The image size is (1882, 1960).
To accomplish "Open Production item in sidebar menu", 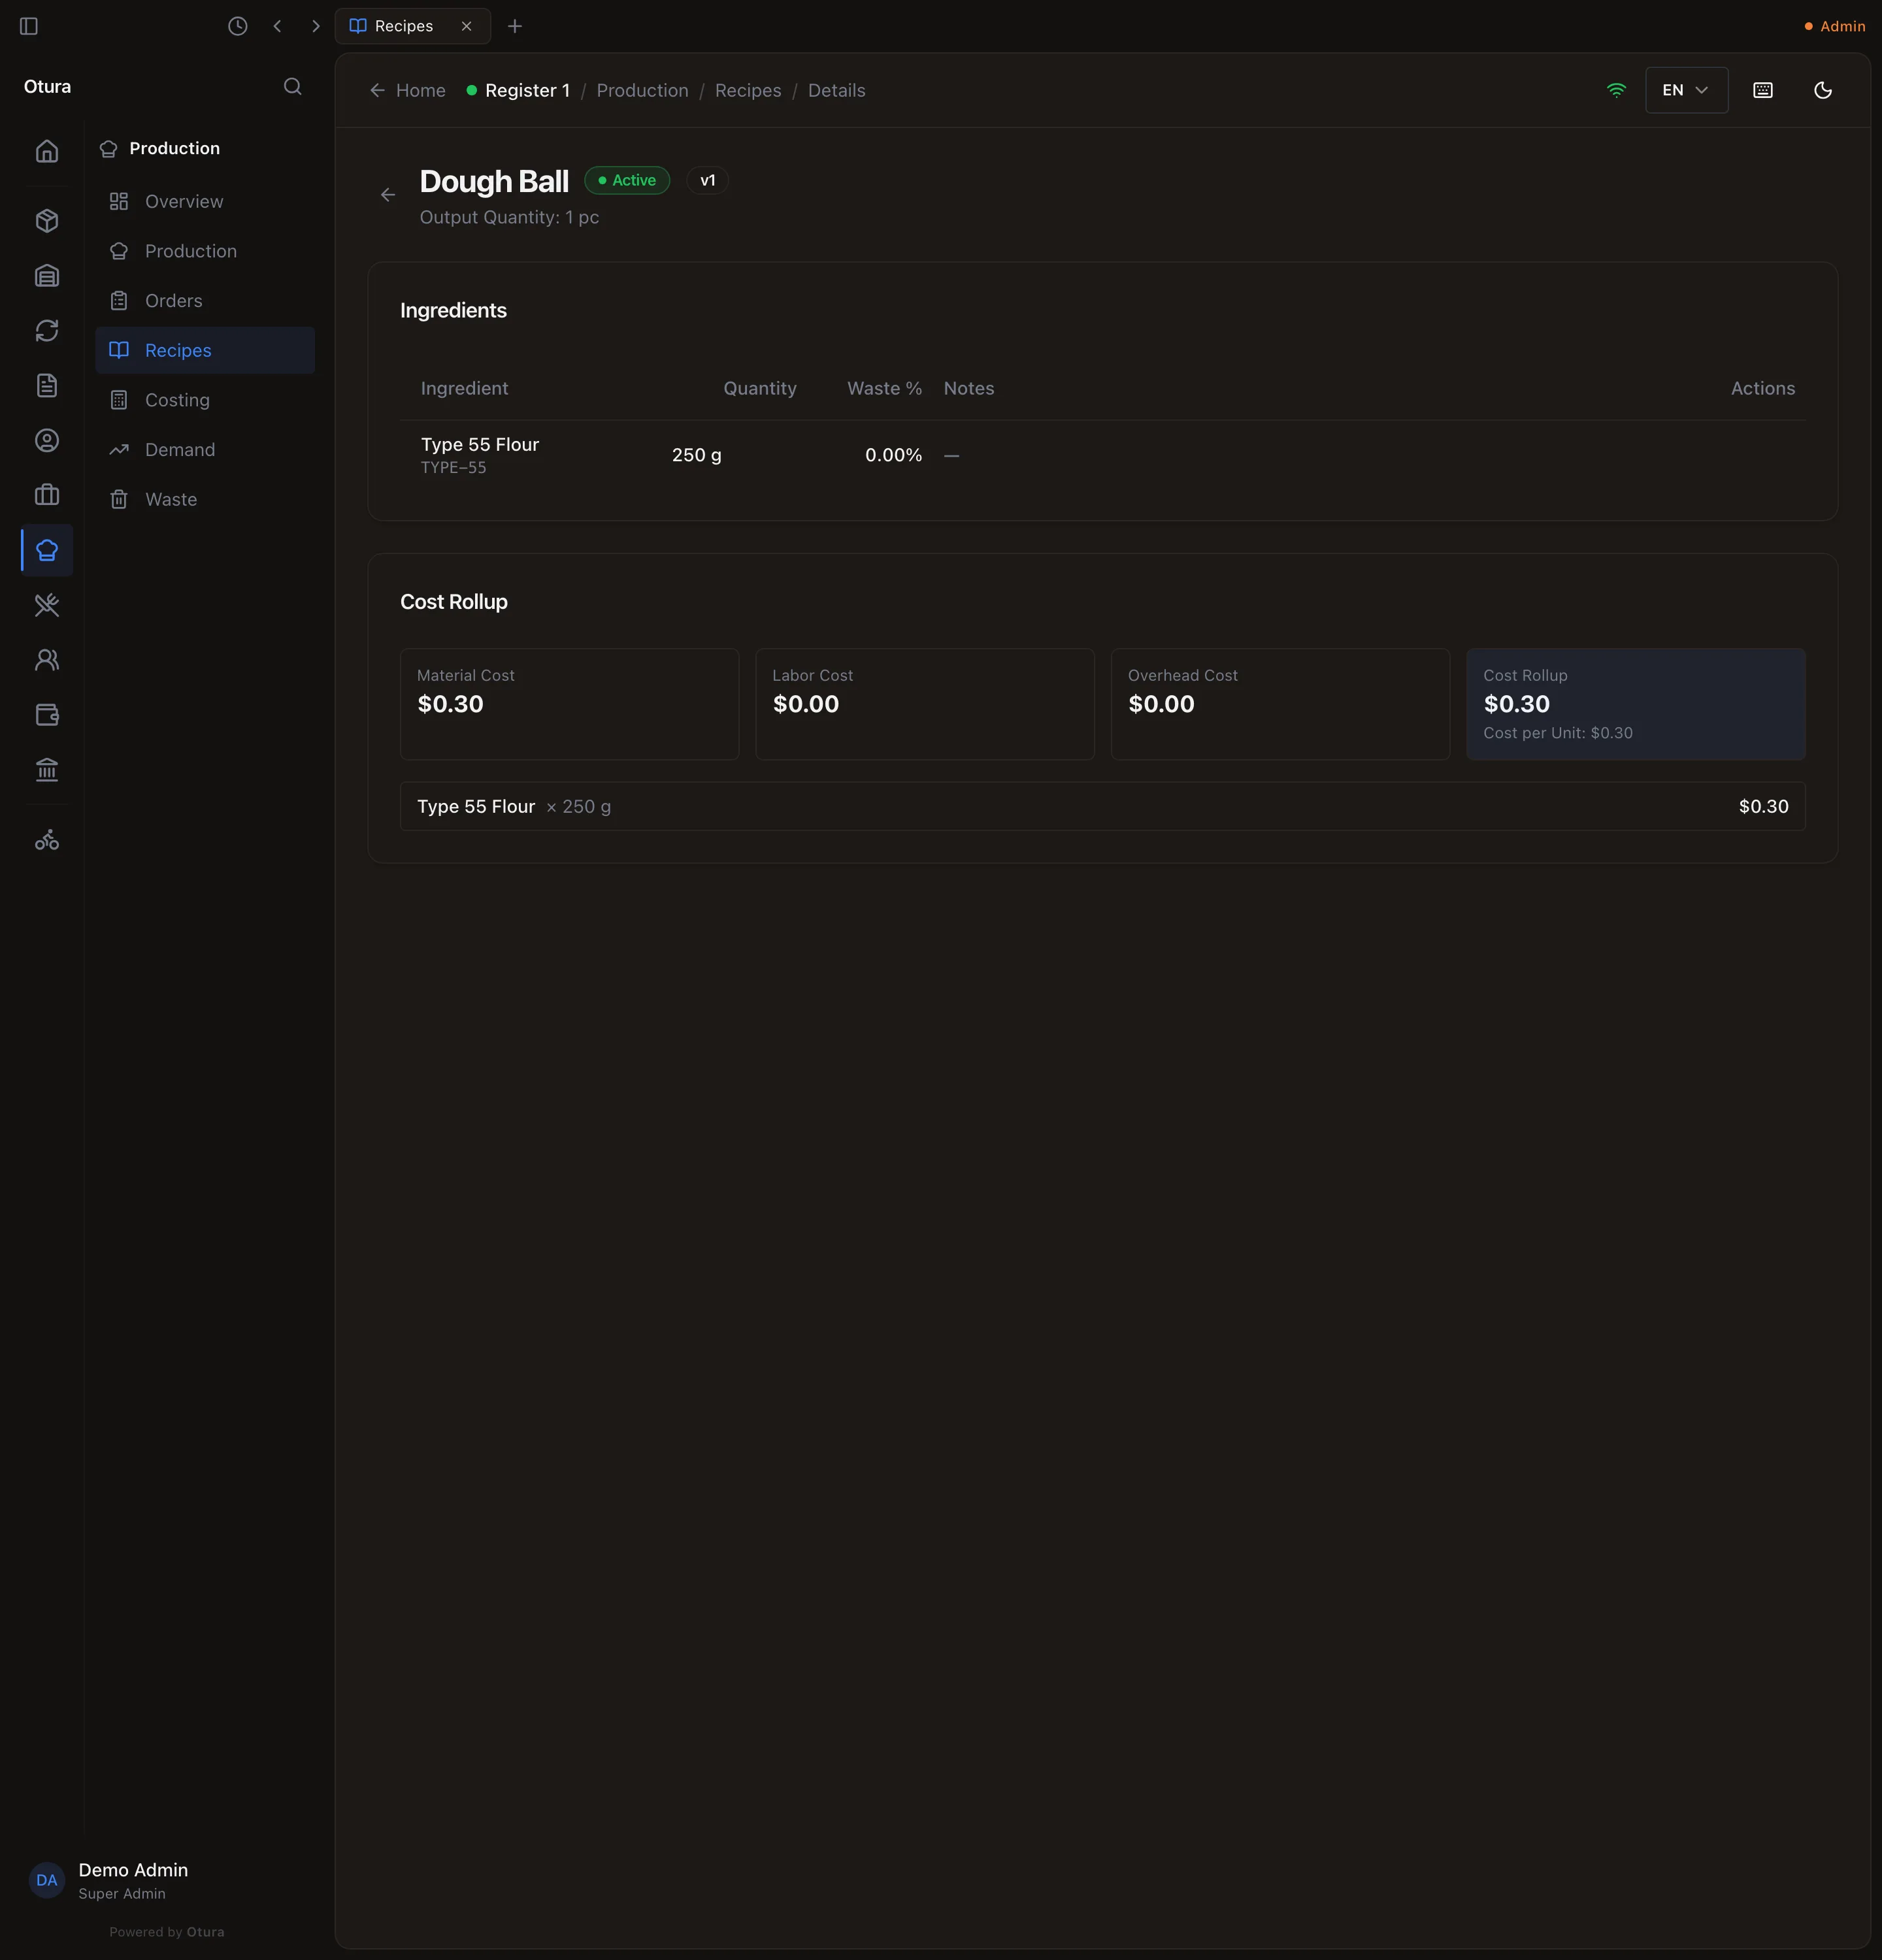I will (205, 252).
